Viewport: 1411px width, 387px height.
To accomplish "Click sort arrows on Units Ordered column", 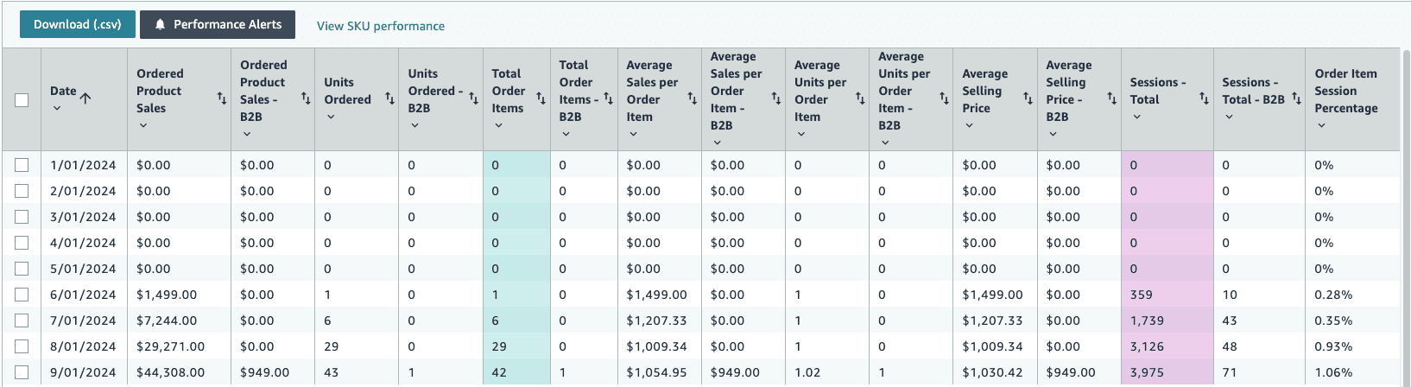I will (x=389, y=99).
